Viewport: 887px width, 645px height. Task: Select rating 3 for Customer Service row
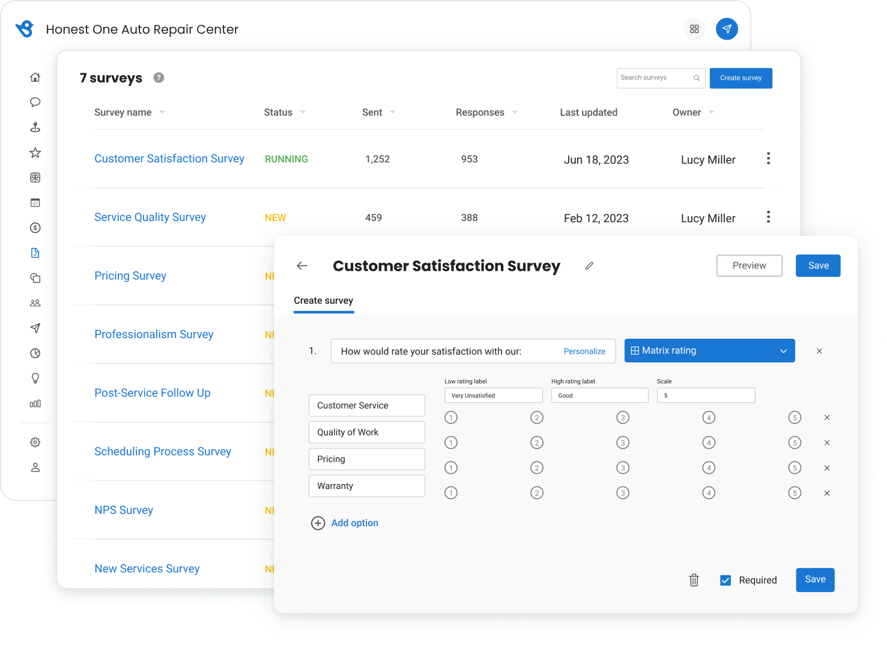(623, 417)
